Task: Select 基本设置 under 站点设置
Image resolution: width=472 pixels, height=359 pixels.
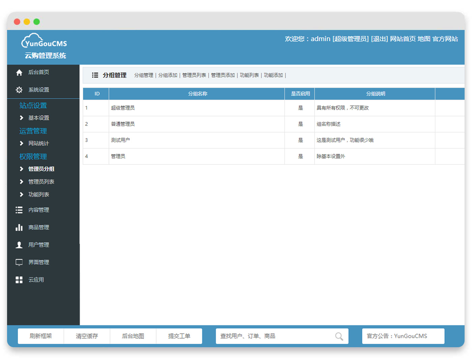Action: coord(39,118)
